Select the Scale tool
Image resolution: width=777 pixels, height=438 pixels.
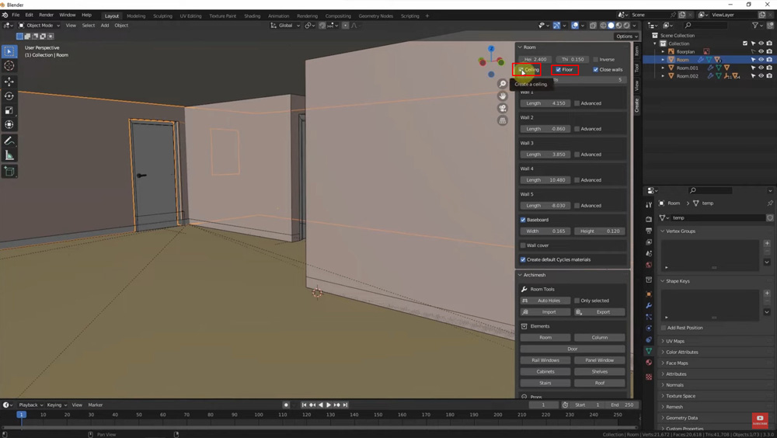click(9, 110)
